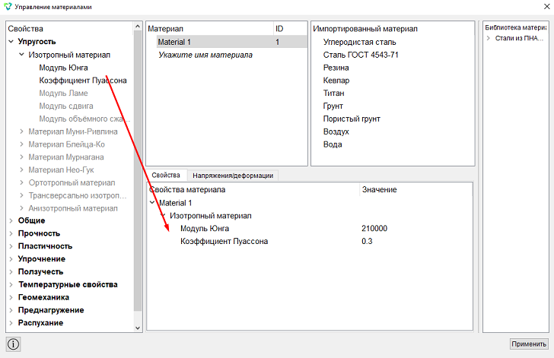The image size is (554, 358).
Task: Expand the Пластичность category
Action: pos(11,246)
